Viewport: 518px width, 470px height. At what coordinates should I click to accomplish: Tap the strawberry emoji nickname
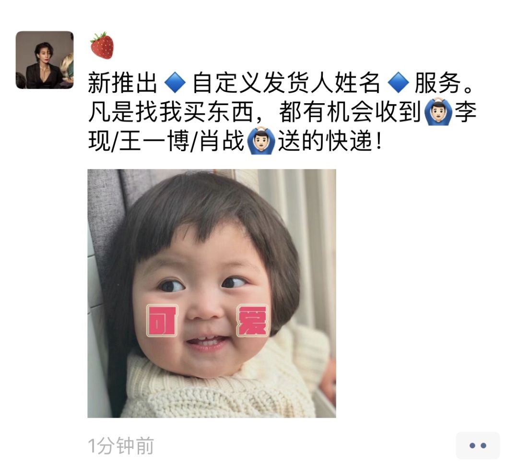tap(102, 46)
